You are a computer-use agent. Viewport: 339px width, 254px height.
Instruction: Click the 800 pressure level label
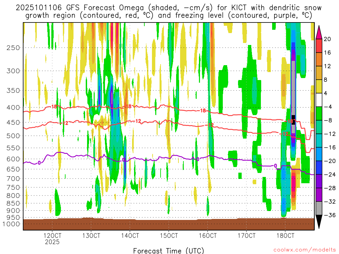tap(13, 196)
